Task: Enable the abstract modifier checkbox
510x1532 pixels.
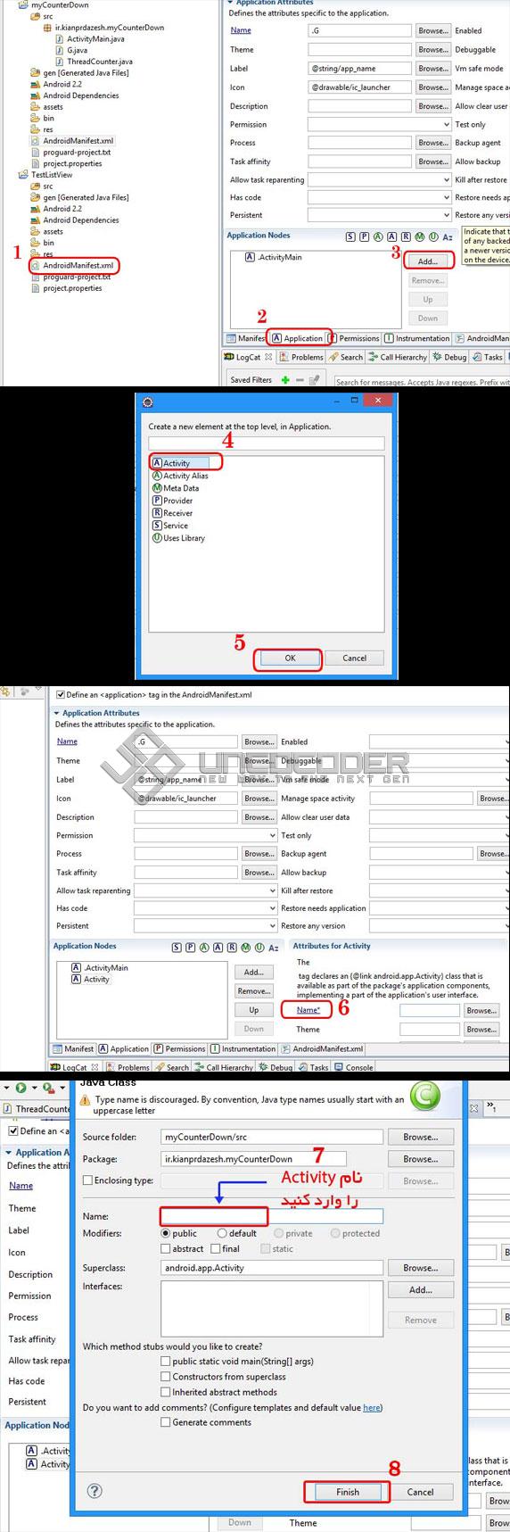Action: coord(166,1248)
